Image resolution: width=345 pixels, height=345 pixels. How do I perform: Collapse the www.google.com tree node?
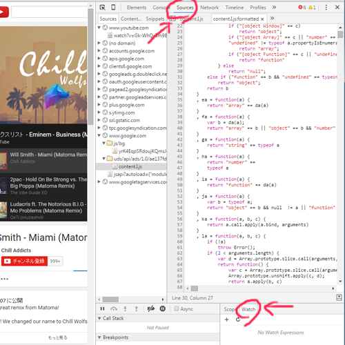99,135
